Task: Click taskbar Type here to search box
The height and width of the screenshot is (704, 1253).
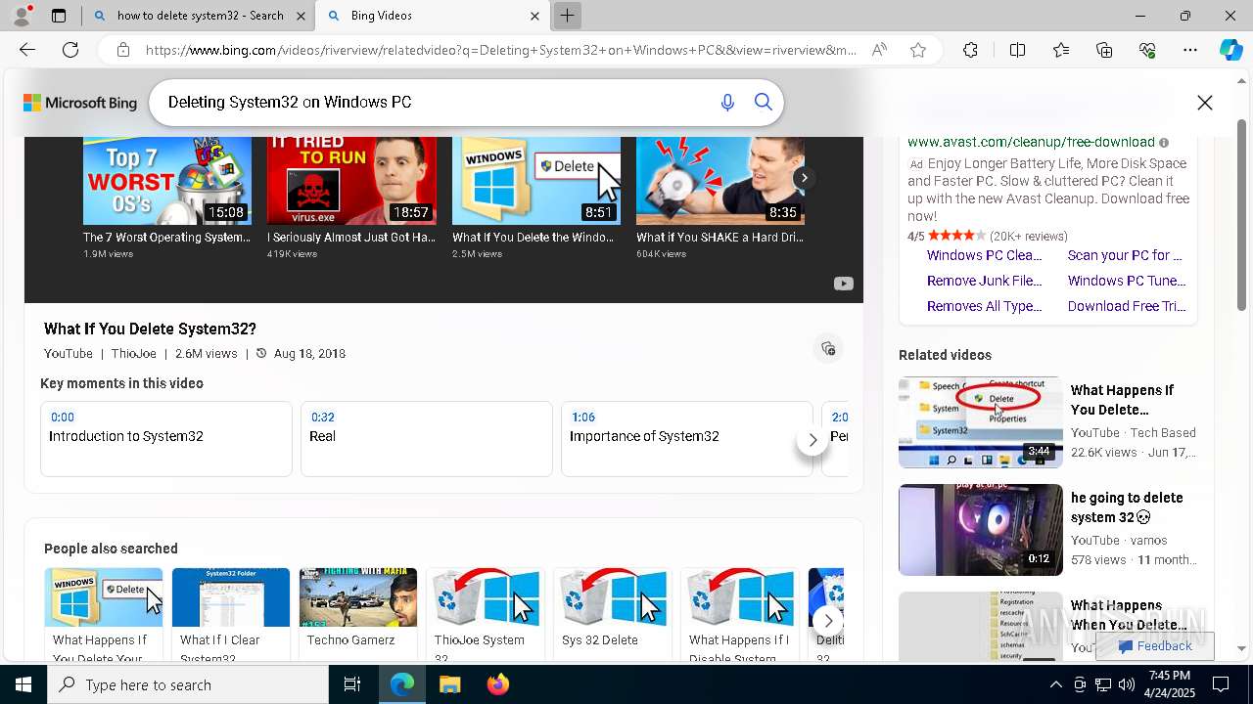Action: coord(188,684)
